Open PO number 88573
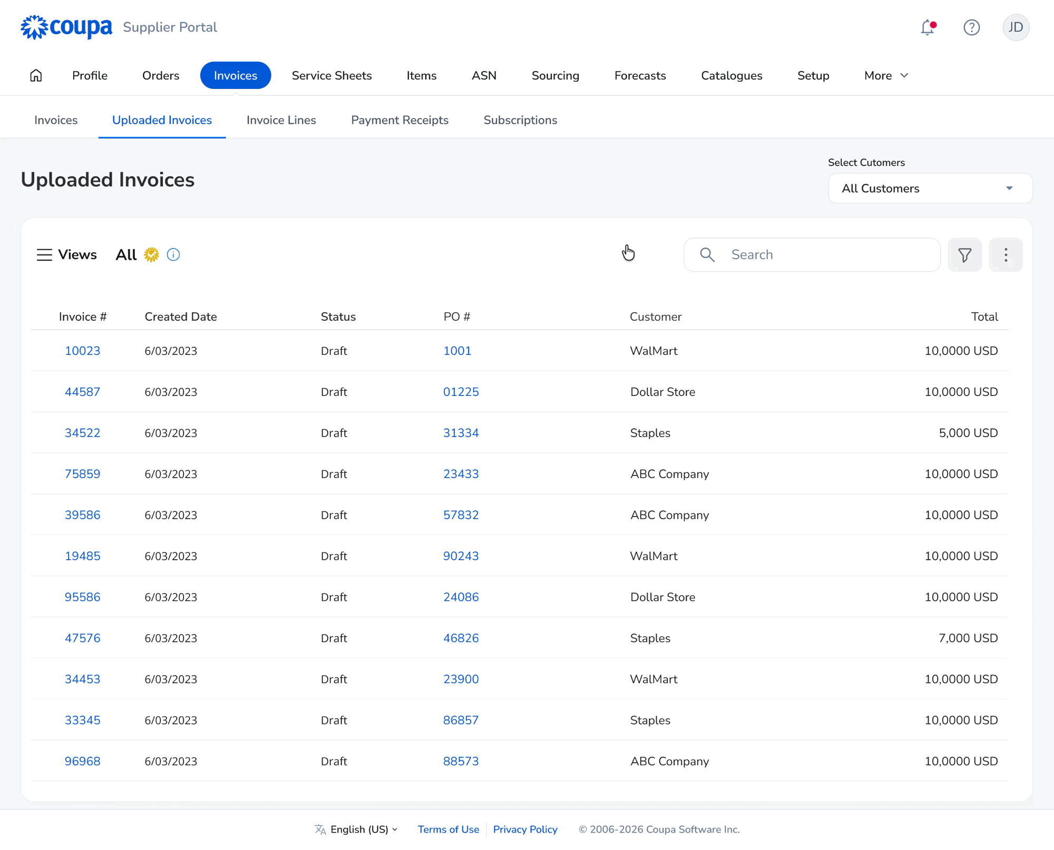 (x=461, y=762)
